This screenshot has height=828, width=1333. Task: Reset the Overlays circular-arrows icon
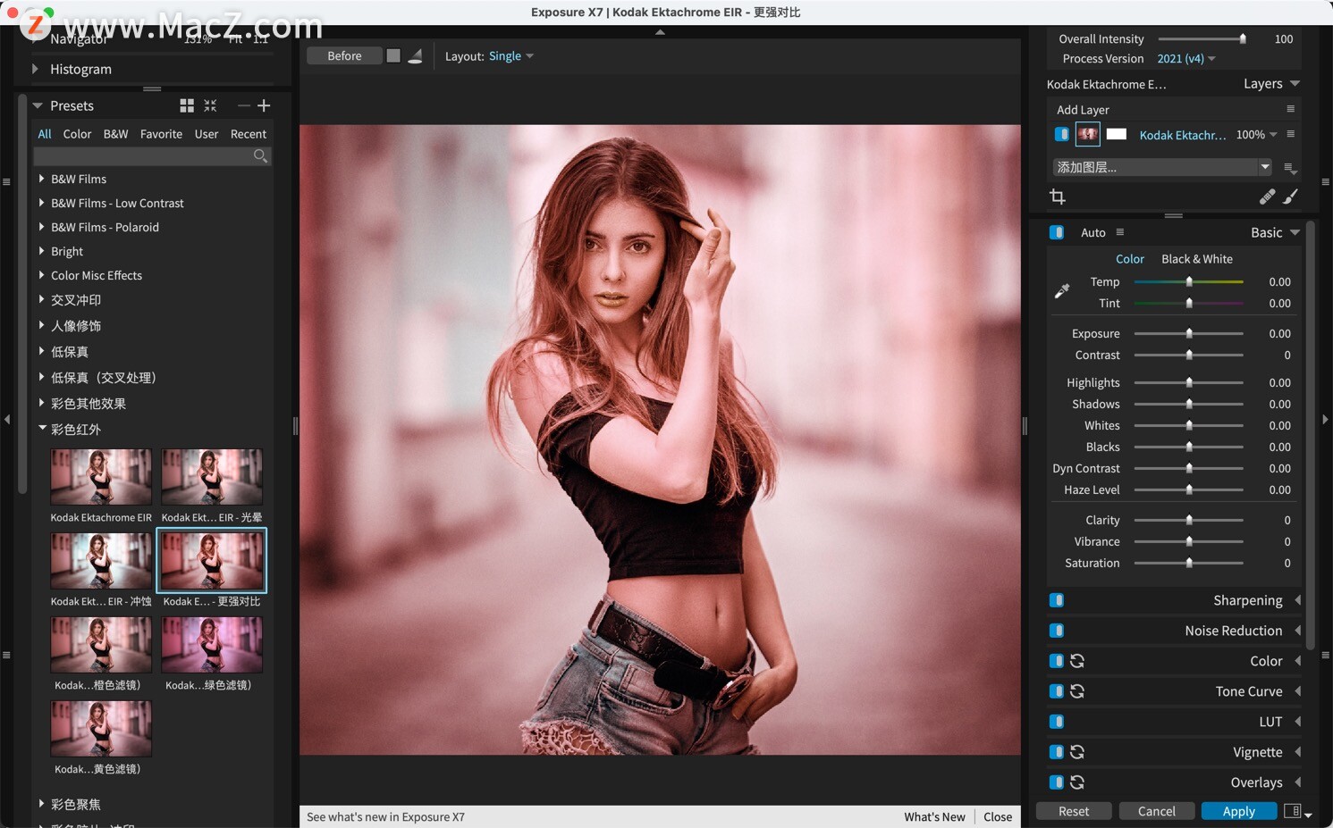click(x=1077, y=782)
